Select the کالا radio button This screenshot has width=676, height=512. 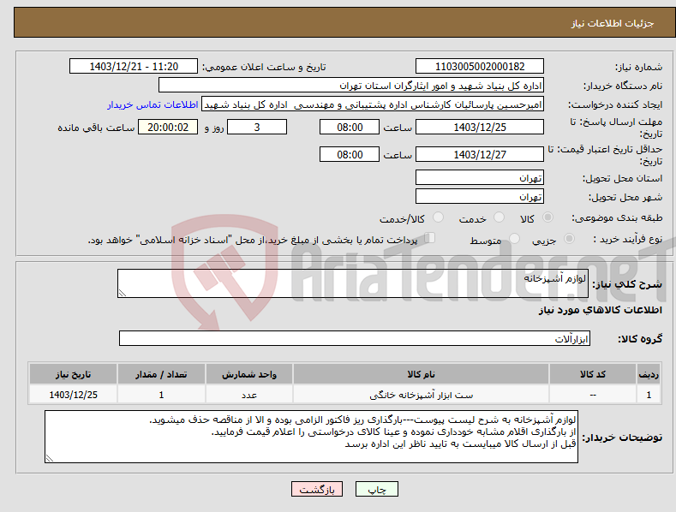tap(547, 217)
